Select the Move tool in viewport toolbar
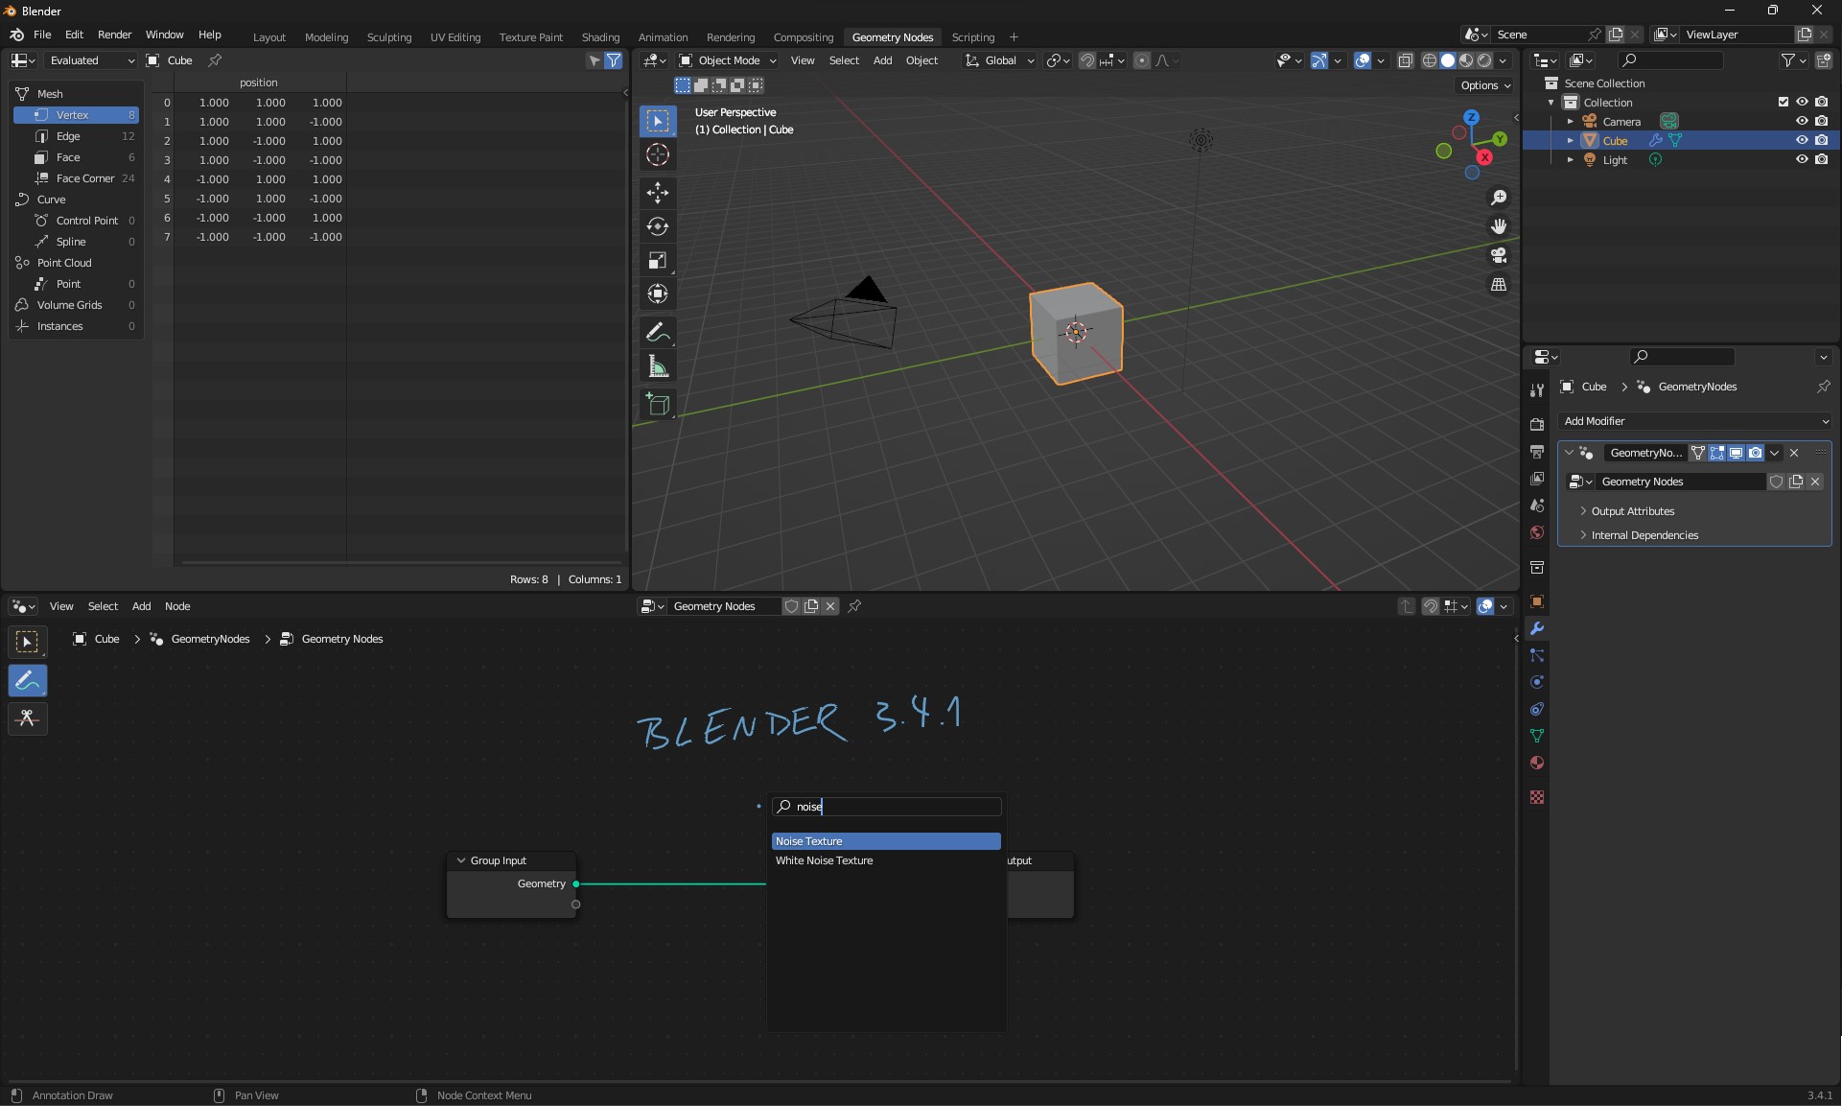Screen dimensions: 1842x1106 click(658, 193)
